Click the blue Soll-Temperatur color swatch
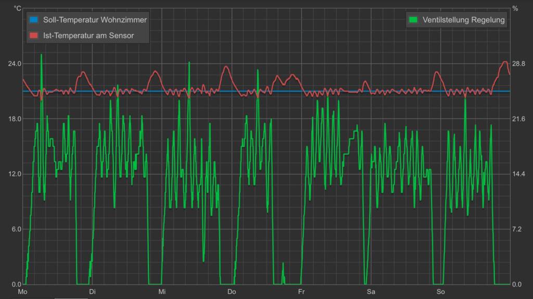533x299 pixels. (x=34, y=20)
